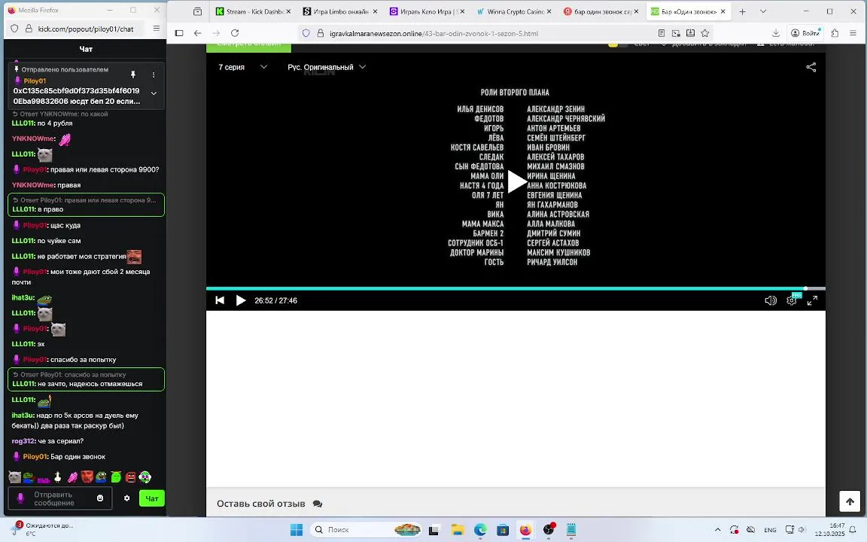
Task: Open Microsoft Edge from the taskbar
Action: [480, 530]
